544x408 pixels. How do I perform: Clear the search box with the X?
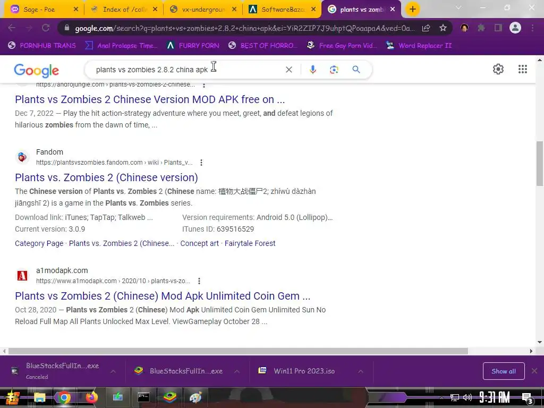288,70
